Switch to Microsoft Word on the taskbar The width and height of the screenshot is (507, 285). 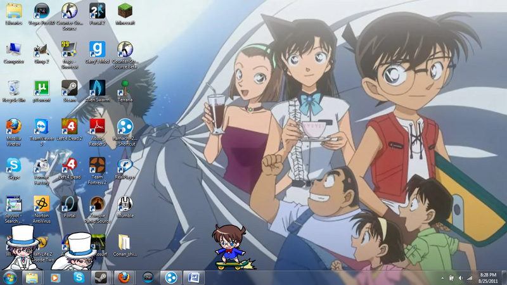coord(193,277)
